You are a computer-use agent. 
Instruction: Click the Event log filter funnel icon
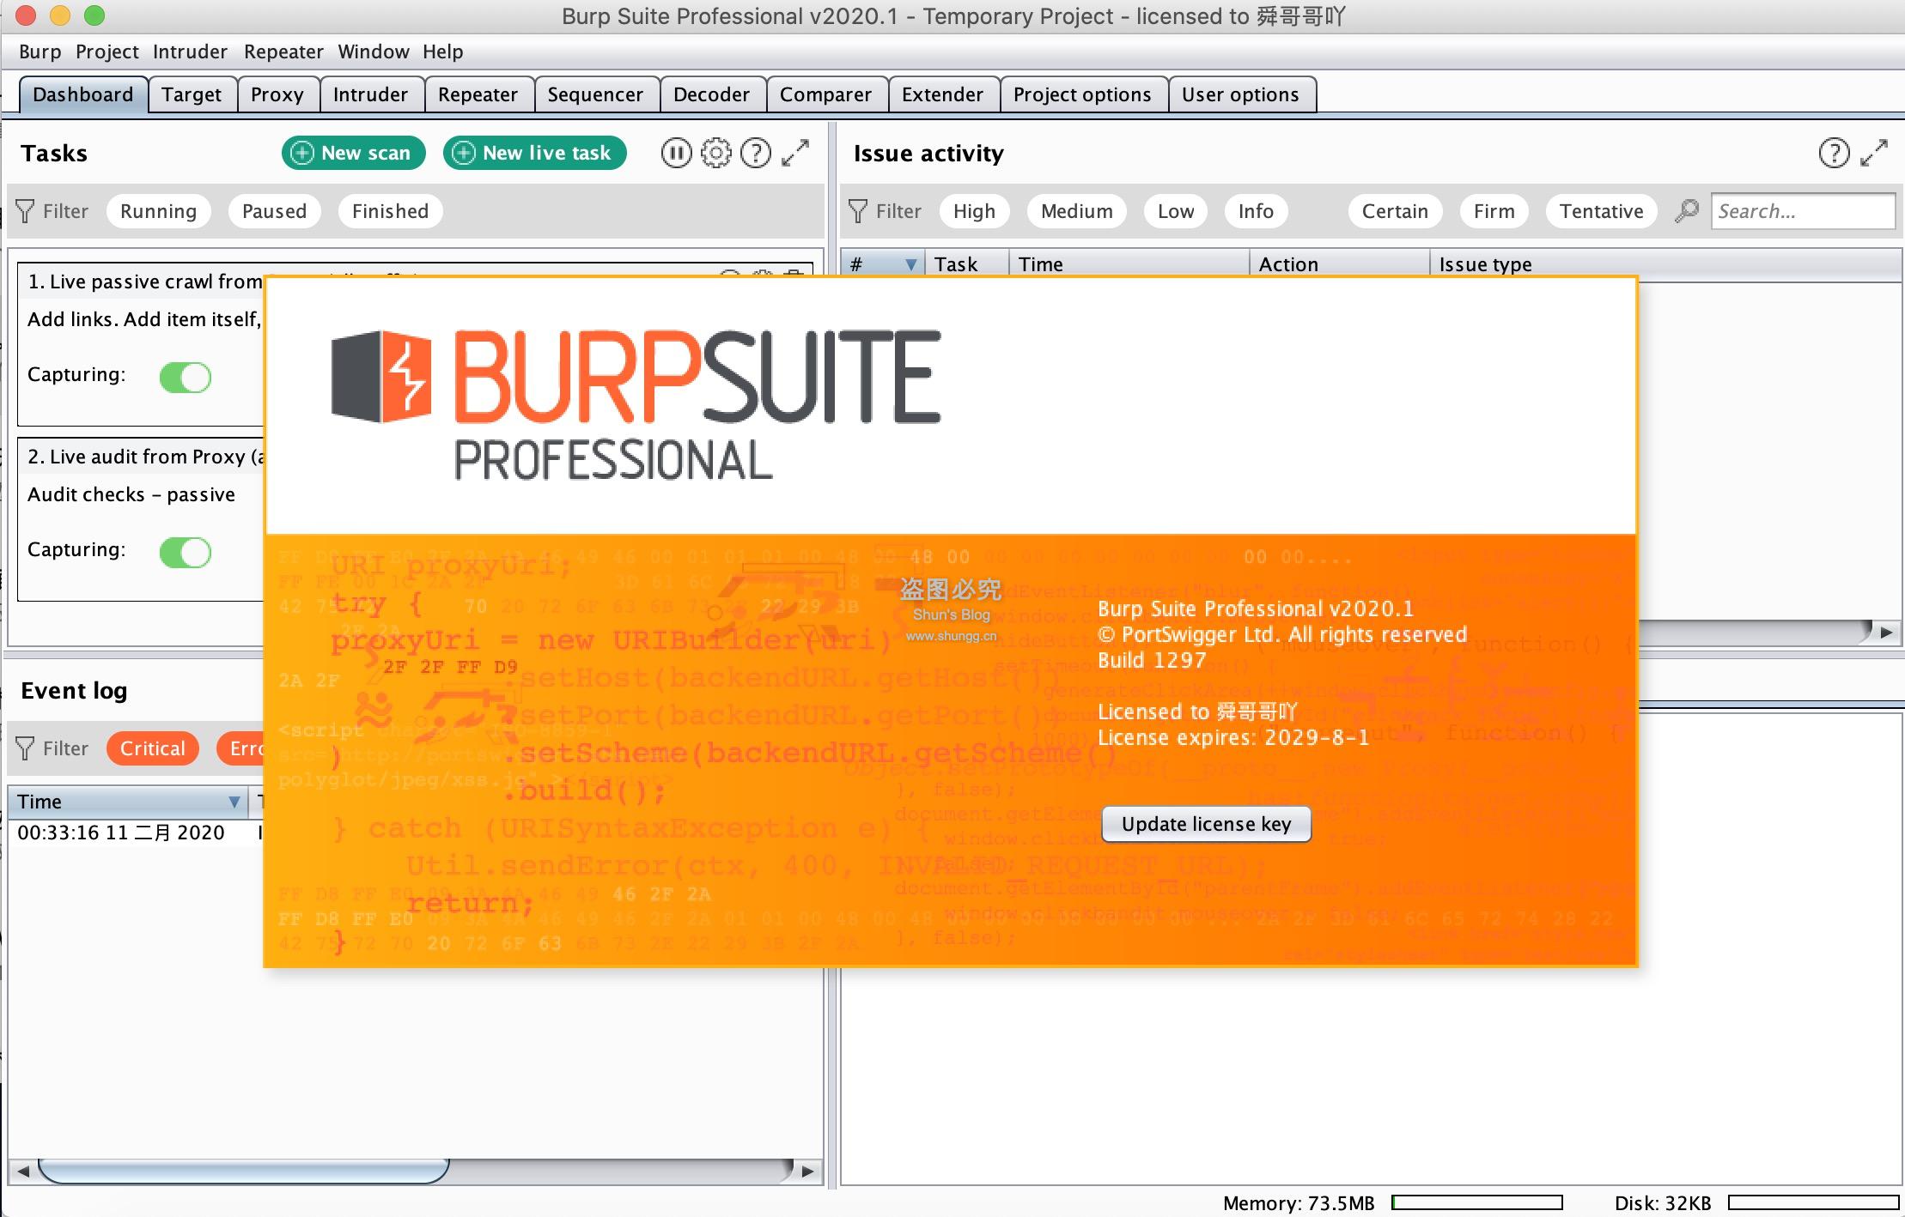[x=26, y=748]
